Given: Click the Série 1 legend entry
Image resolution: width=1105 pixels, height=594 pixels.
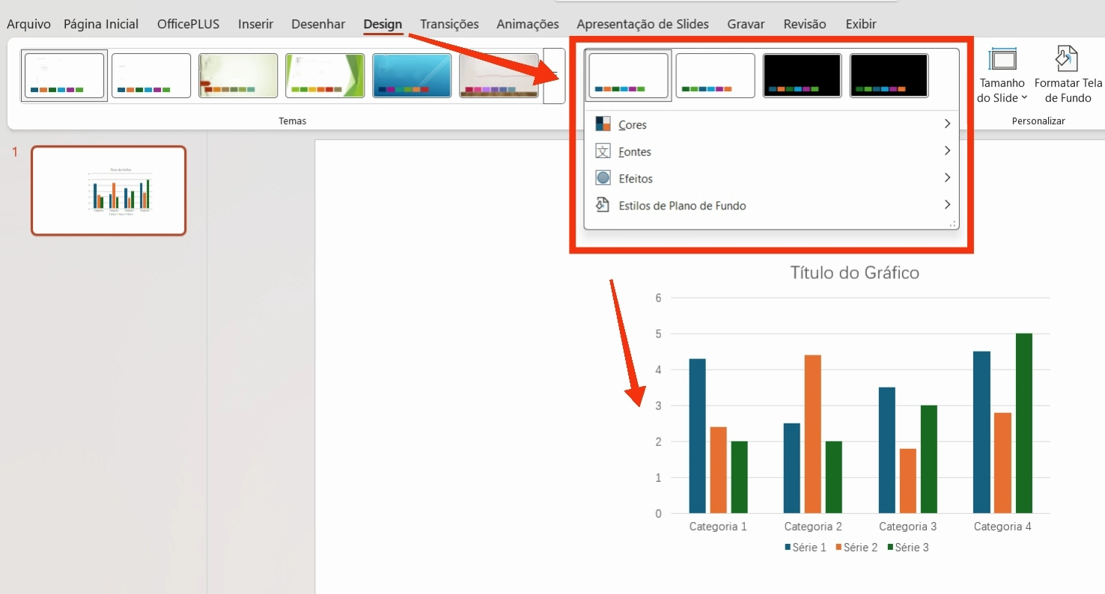Looking at the screenshot, I should (806, 548).
